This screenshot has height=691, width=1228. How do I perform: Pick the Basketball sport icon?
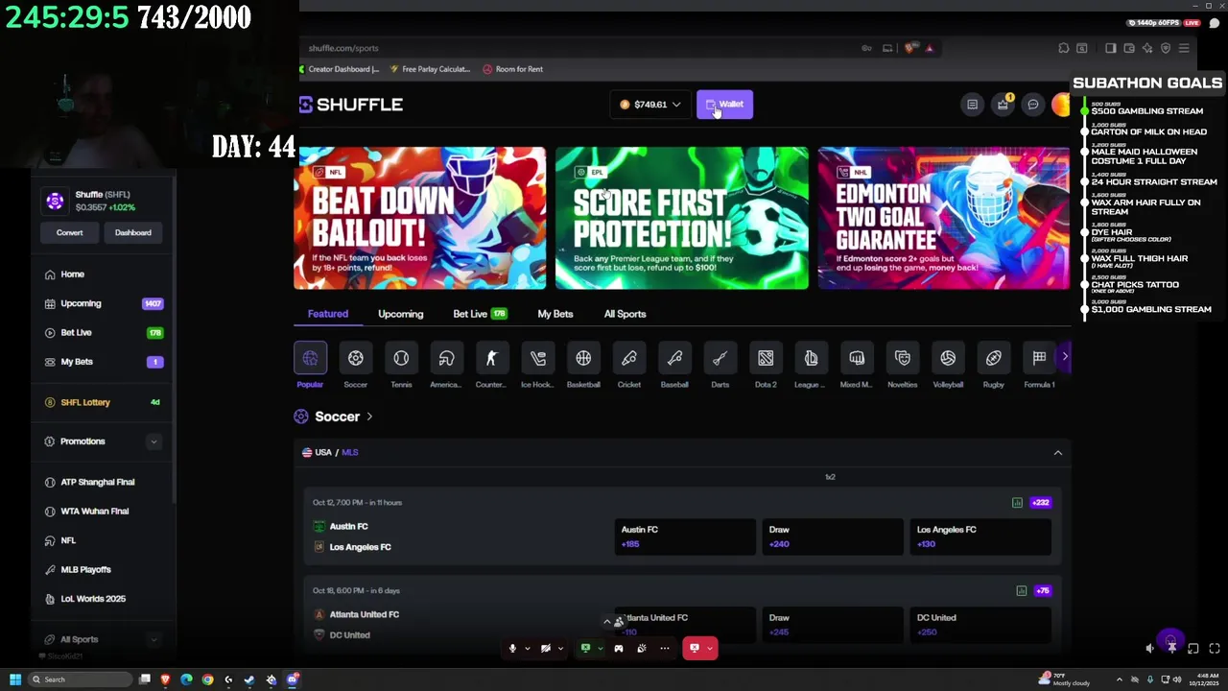click(583, 358)
